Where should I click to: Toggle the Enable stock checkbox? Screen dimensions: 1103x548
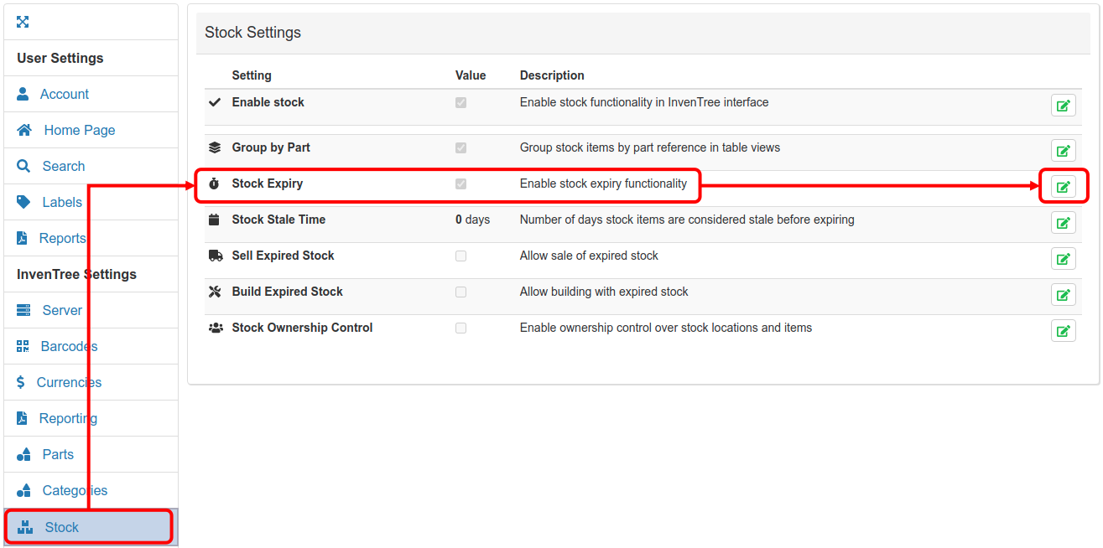point(460,103)
